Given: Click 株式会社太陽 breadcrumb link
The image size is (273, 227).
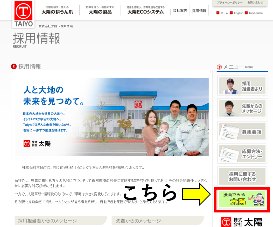Looking at the screenshot, I should click(x=48, y=26).
